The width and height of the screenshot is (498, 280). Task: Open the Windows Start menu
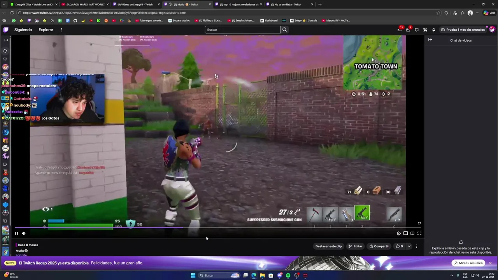pos(193,275)
